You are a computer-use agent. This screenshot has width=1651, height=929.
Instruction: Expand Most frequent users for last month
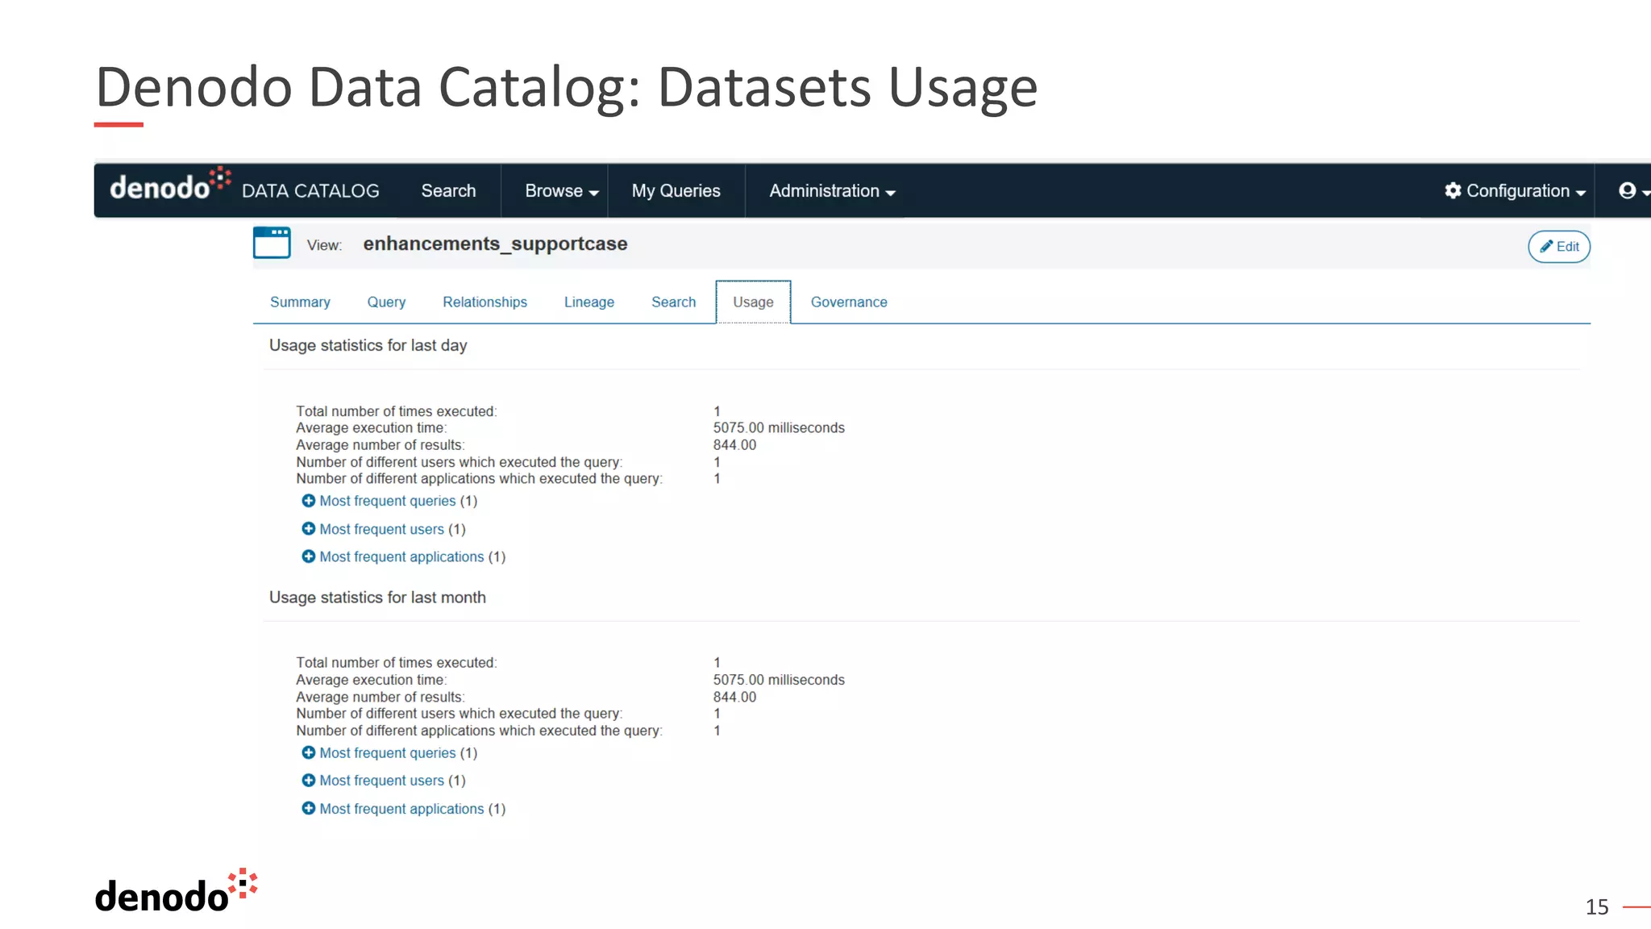[384, 781]
